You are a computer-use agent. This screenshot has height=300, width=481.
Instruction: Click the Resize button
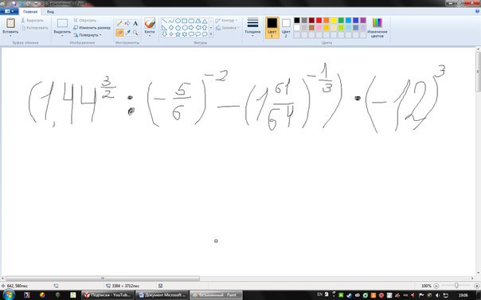pyautogui.click(x=92, y=28)
